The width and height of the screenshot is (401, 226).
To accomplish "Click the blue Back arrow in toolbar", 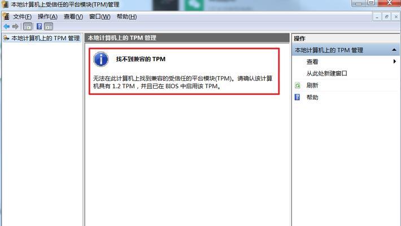I will click(x=7, y=27).
